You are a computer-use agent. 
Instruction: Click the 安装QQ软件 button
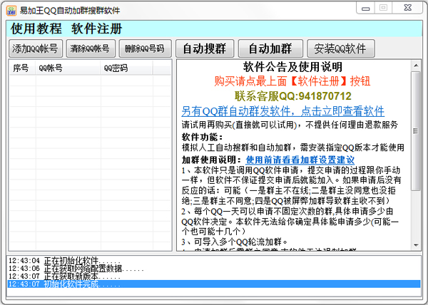[x=340, y=48]
